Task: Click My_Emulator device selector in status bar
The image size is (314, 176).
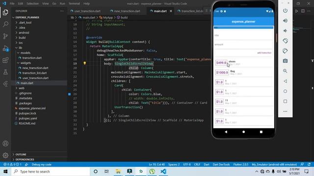Action: (x=274, y=165)
